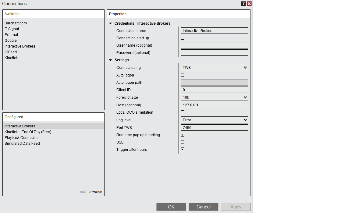The width and height of the screenshot is (351, 213).
Task: Collapse the Settings section
Action: 111,60
